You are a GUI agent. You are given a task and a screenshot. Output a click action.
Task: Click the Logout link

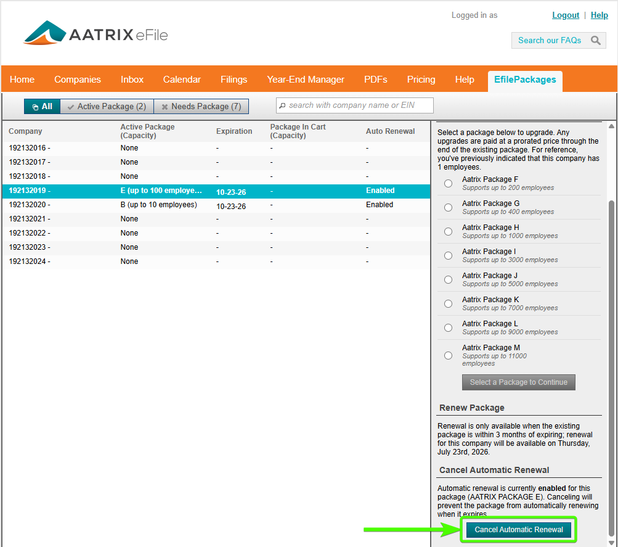(565, 15)
